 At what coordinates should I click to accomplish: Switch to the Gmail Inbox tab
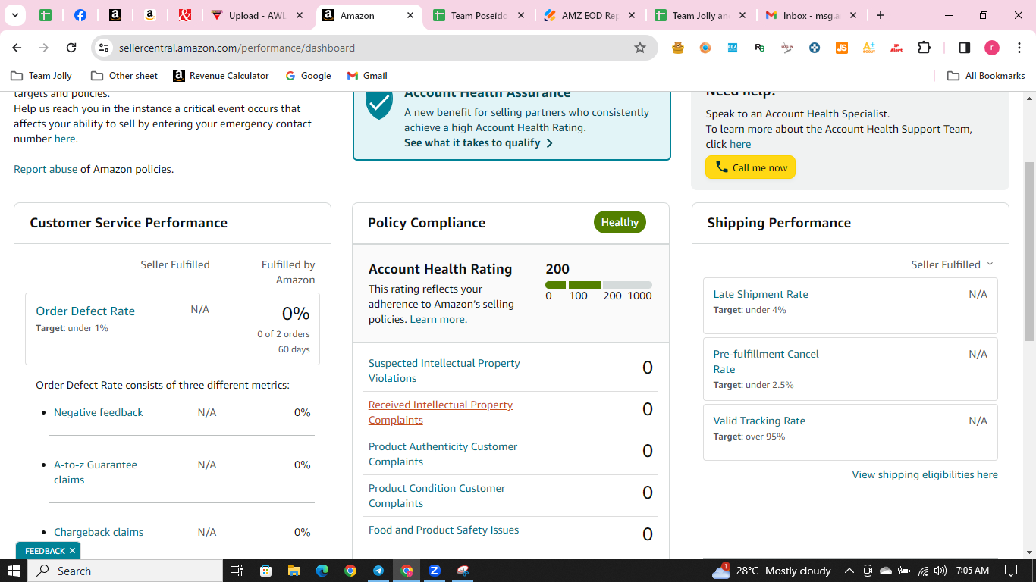811,15
